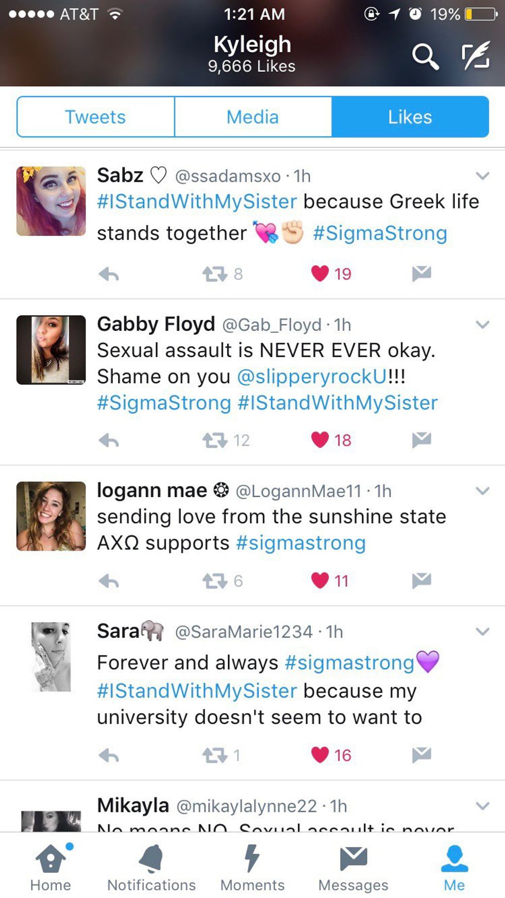The image size is (505, 898).
Task: Send logann mae's tweet via direct message
Action: pyautogui.click(x=422, y=581)
